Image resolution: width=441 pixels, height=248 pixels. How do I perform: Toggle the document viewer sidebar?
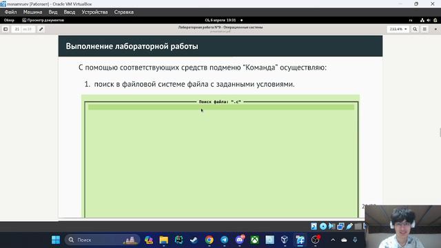point(6,29)
